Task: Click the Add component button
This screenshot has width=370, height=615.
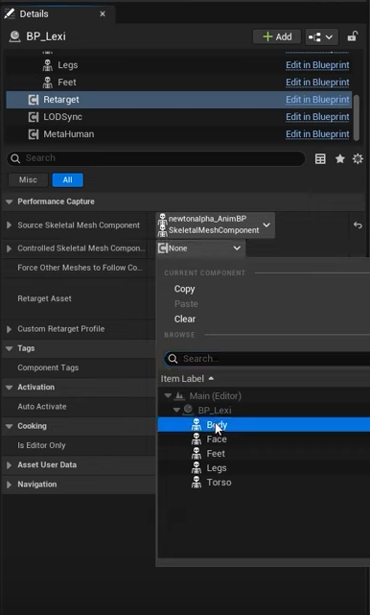Action: [277, 36]
